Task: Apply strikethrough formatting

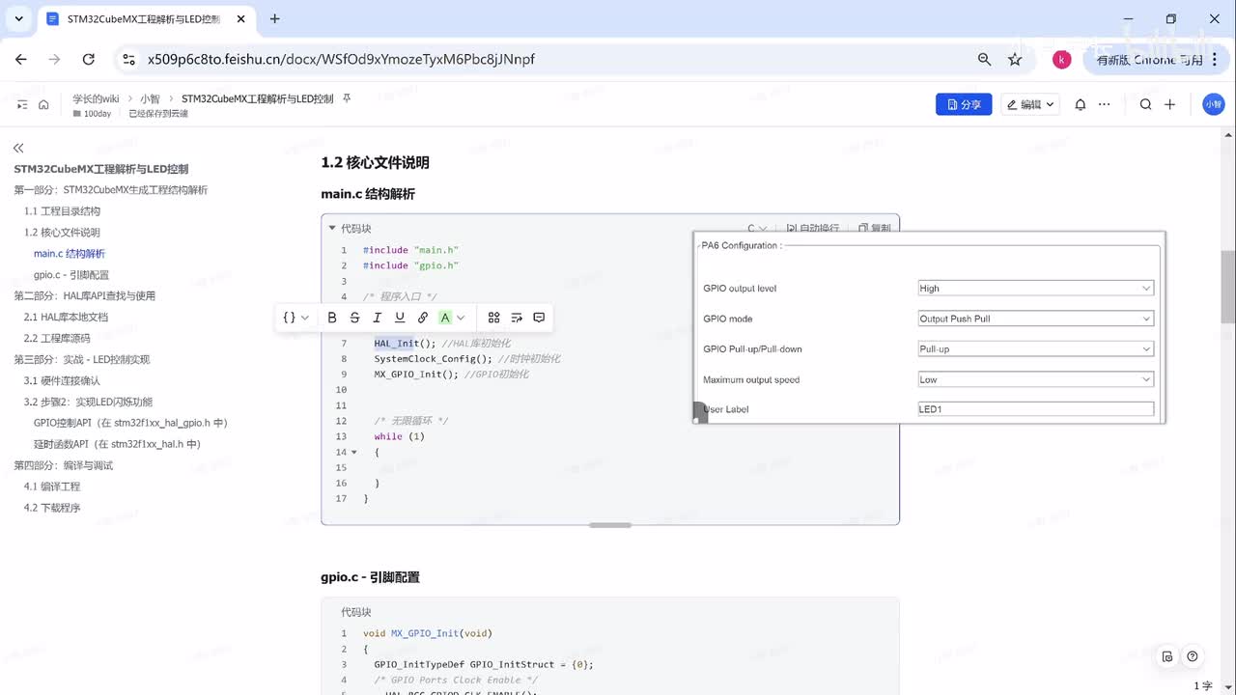Action: click(354, 318)
